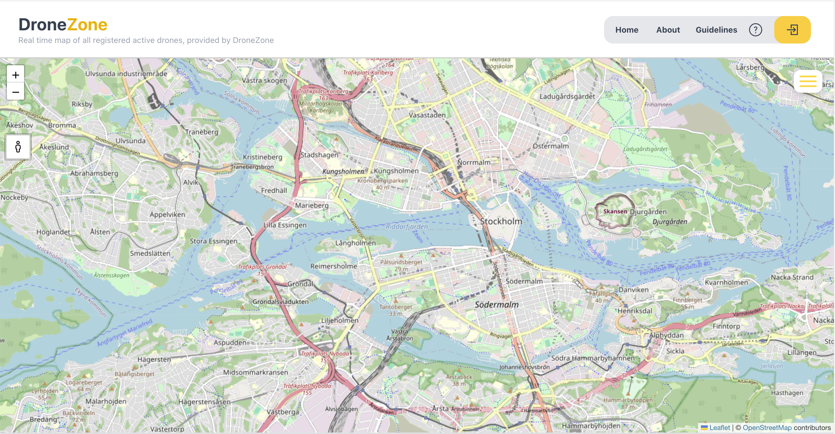Open the Guidelines page
The image size is (835, 434).
coord(716,30)
